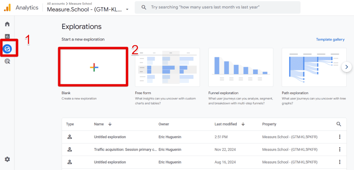Open Untitled exploration modified 2:51 PM
The width and height of the screenshot is (354, 170).
(x=110, y=137)
